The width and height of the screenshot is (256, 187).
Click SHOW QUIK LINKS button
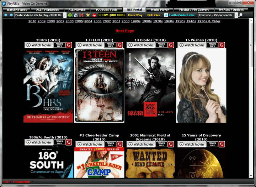pos(112,15)
